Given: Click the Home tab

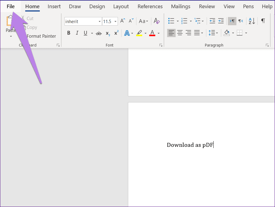Looking at the screenshot, I should pos(32,6).
